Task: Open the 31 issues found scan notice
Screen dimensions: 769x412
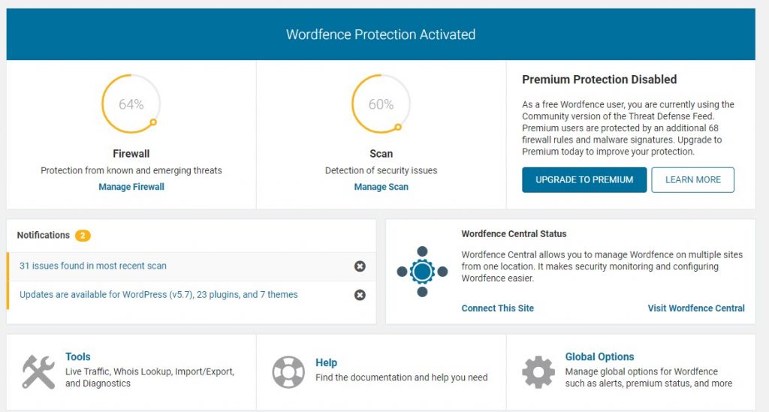Action: point(93,266)
